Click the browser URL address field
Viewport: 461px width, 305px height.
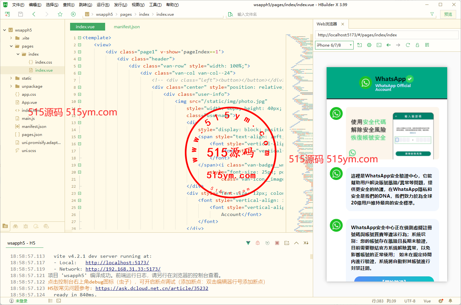[386, 35]
